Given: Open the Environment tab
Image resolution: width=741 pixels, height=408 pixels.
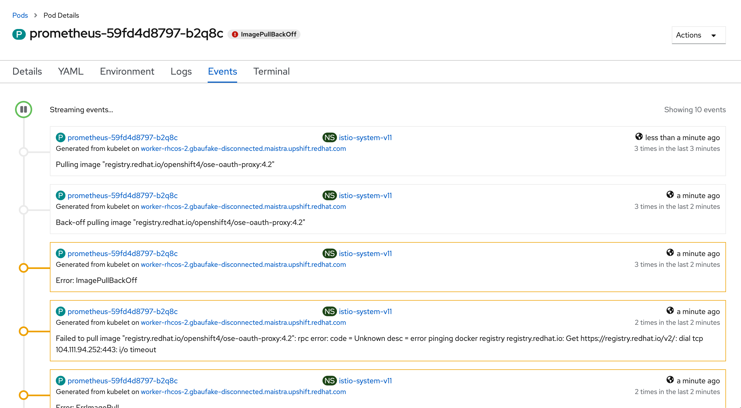Looking at the screenshot, I should point(127,71).
